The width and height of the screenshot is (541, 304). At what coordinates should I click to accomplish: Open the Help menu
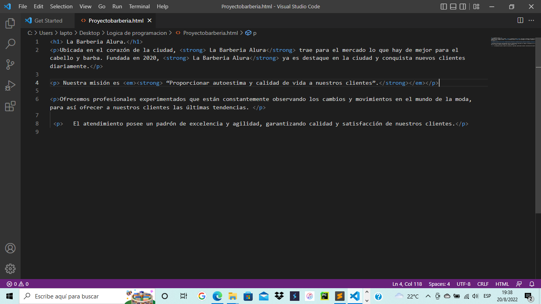[162, 6]
